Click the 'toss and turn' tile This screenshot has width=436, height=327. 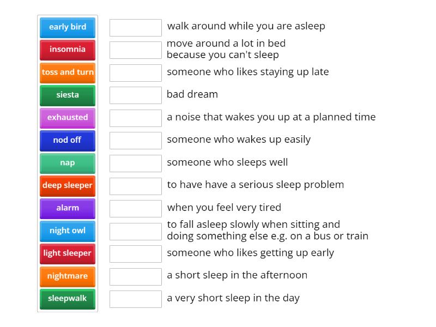pos(67,72)
